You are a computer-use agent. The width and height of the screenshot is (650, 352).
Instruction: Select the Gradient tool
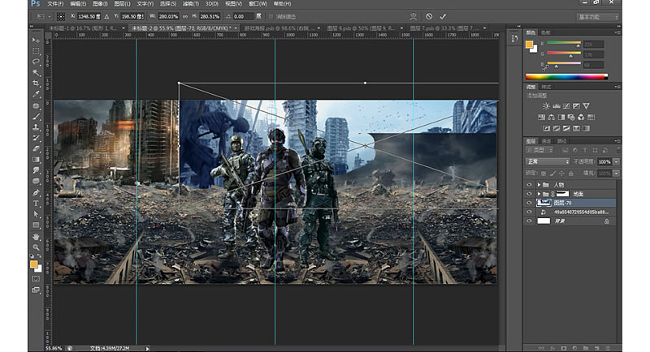(36, 160)
